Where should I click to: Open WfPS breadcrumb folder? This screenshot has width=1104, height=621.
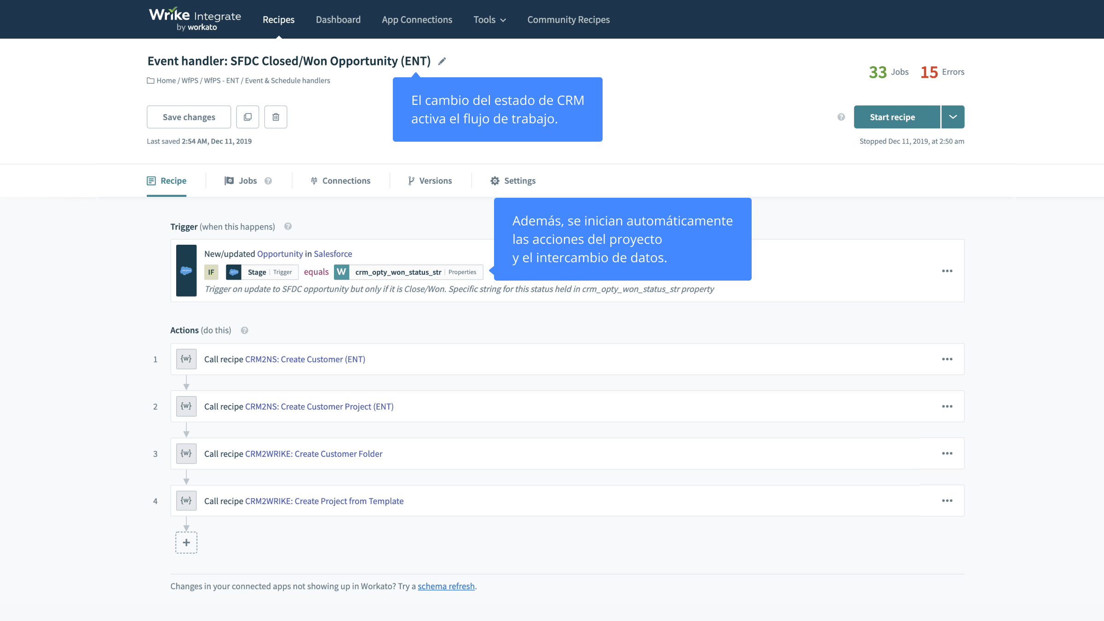click(190, 80)
